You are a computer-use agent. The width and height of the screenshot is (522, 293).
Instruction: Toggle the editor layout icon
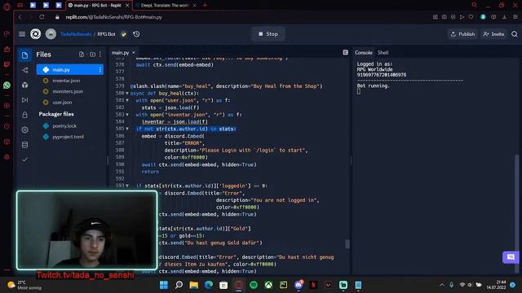click(x=346, y=52)
